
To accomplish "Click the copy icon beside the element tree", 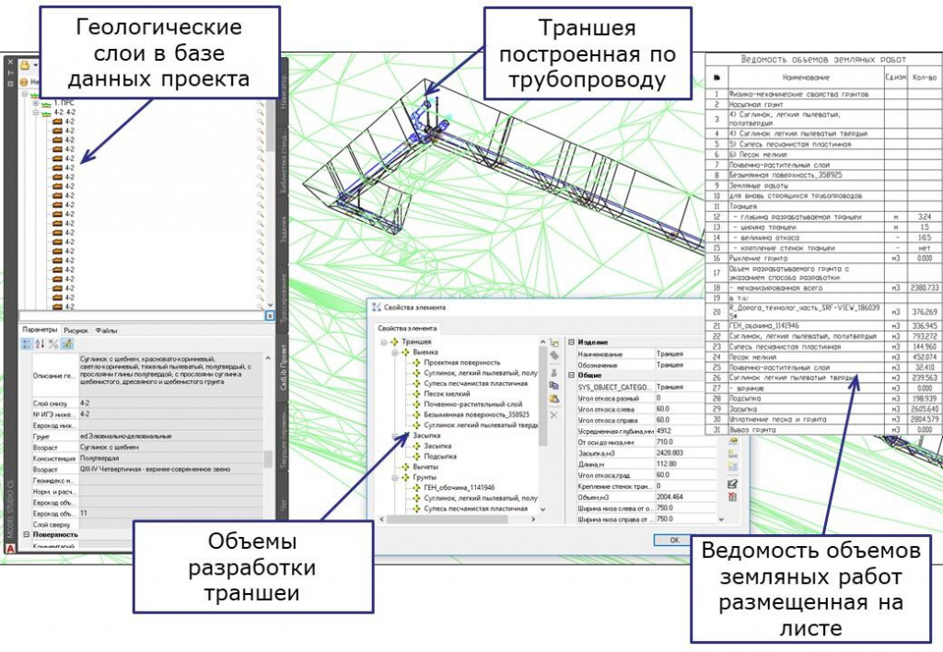I will point(554,386).
